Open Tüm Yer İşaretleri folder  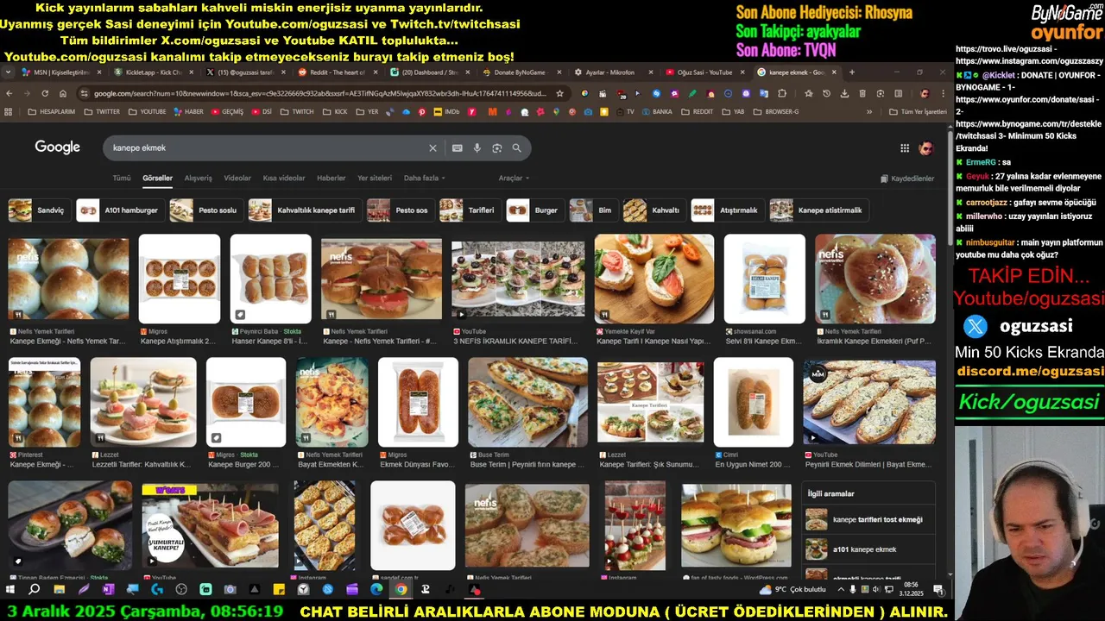[x=918, y=112]
